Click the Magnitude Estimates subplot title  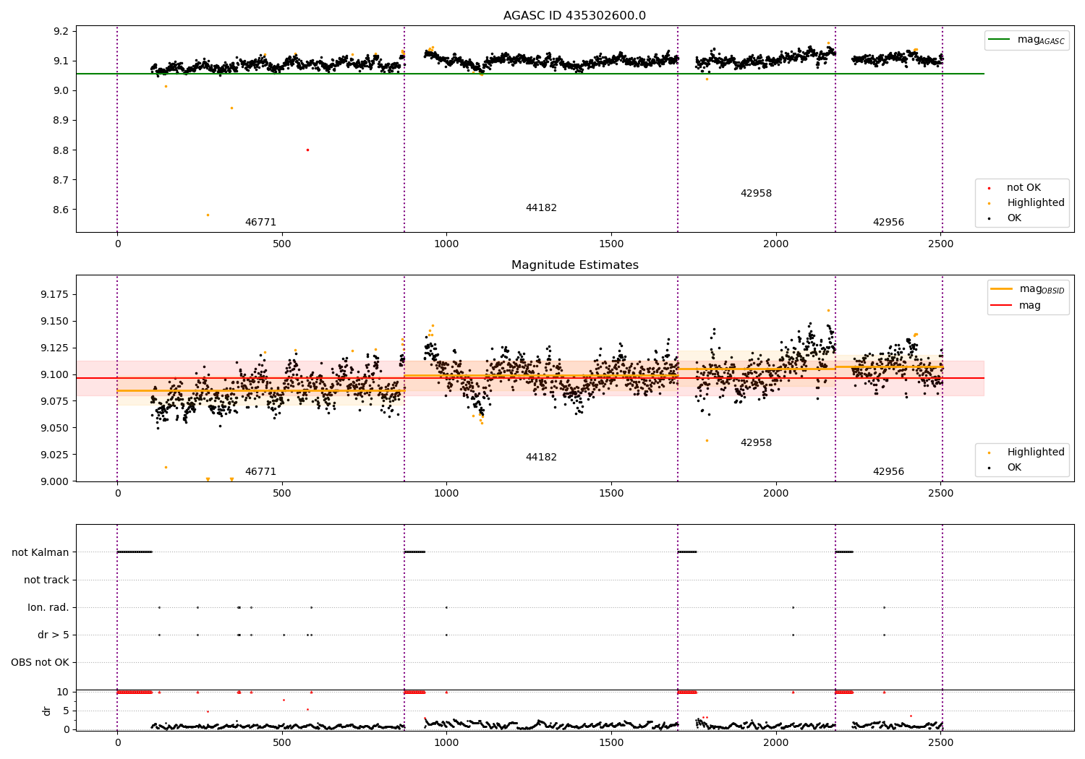pyautogui.click(x=575, y=265)
